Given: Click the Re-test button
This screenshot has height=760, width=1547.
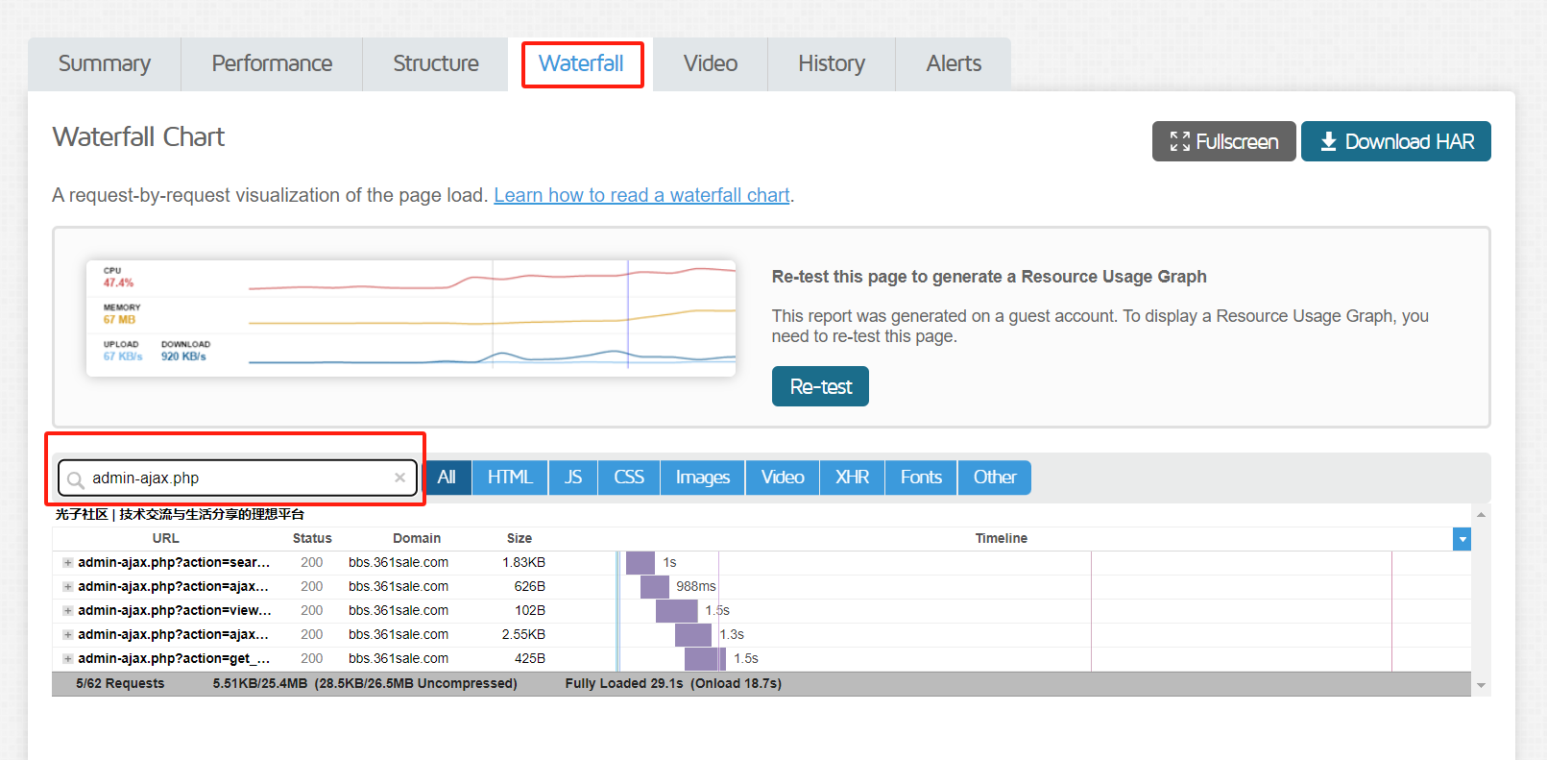Looking at the screenshot, I should tap(820, 386).
